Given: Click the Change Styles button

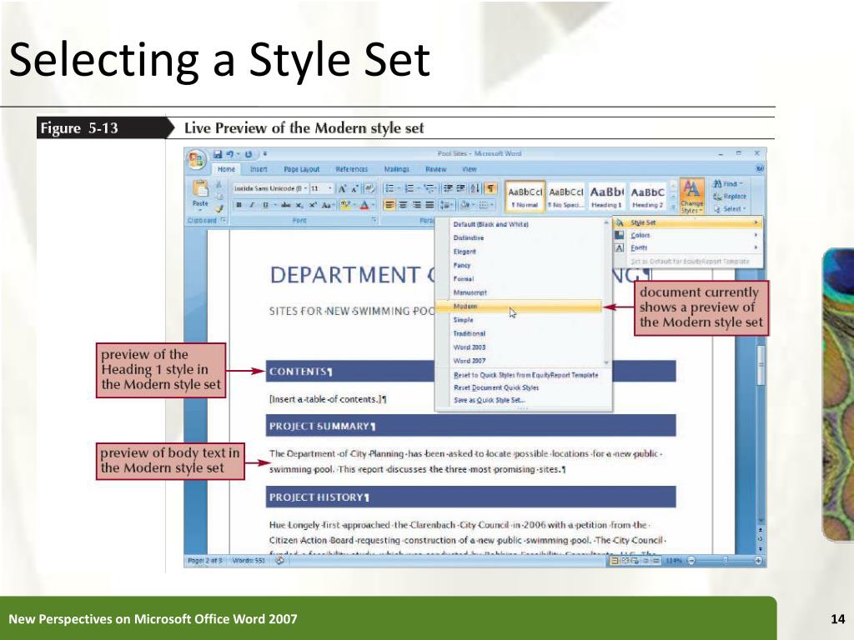Looking at the screenshot, I should click(691, 197).
